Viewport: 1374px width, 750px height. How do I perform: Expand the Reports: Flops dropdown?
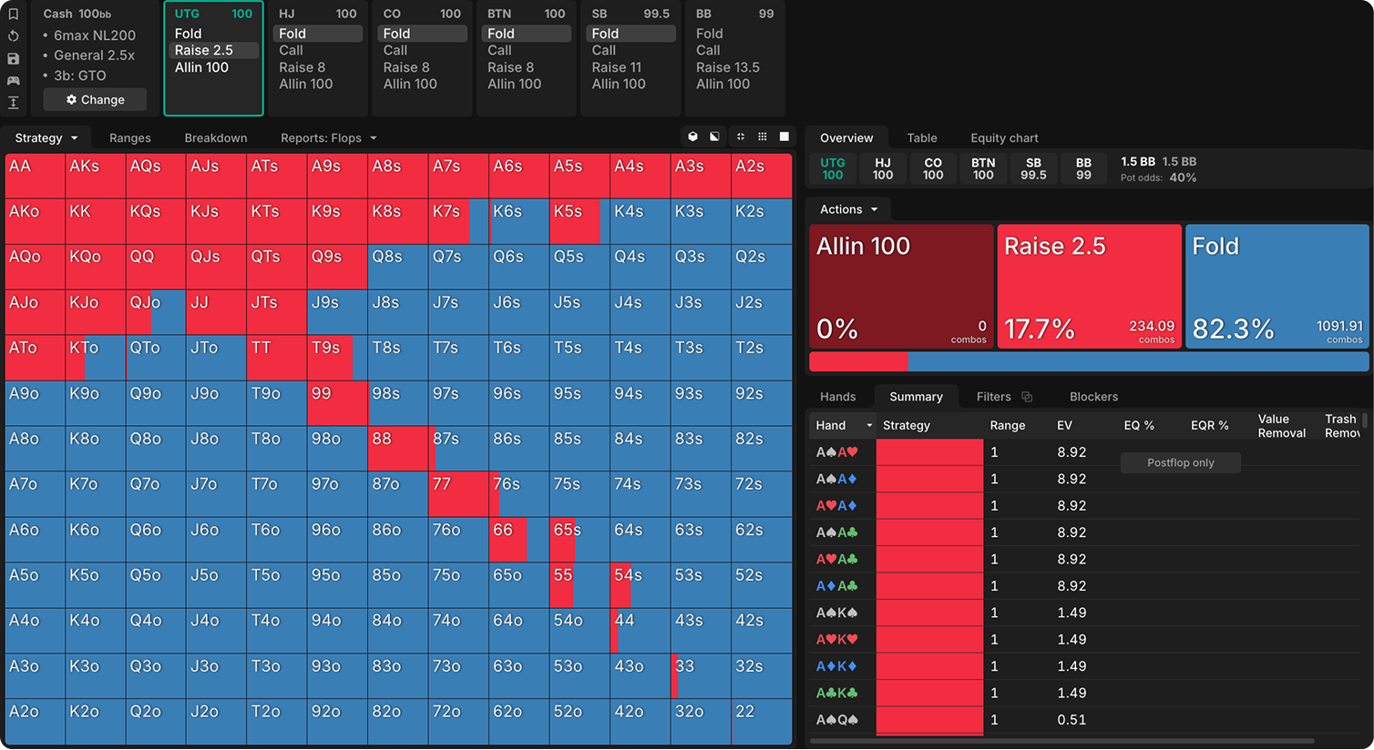[x=329, y=138]
